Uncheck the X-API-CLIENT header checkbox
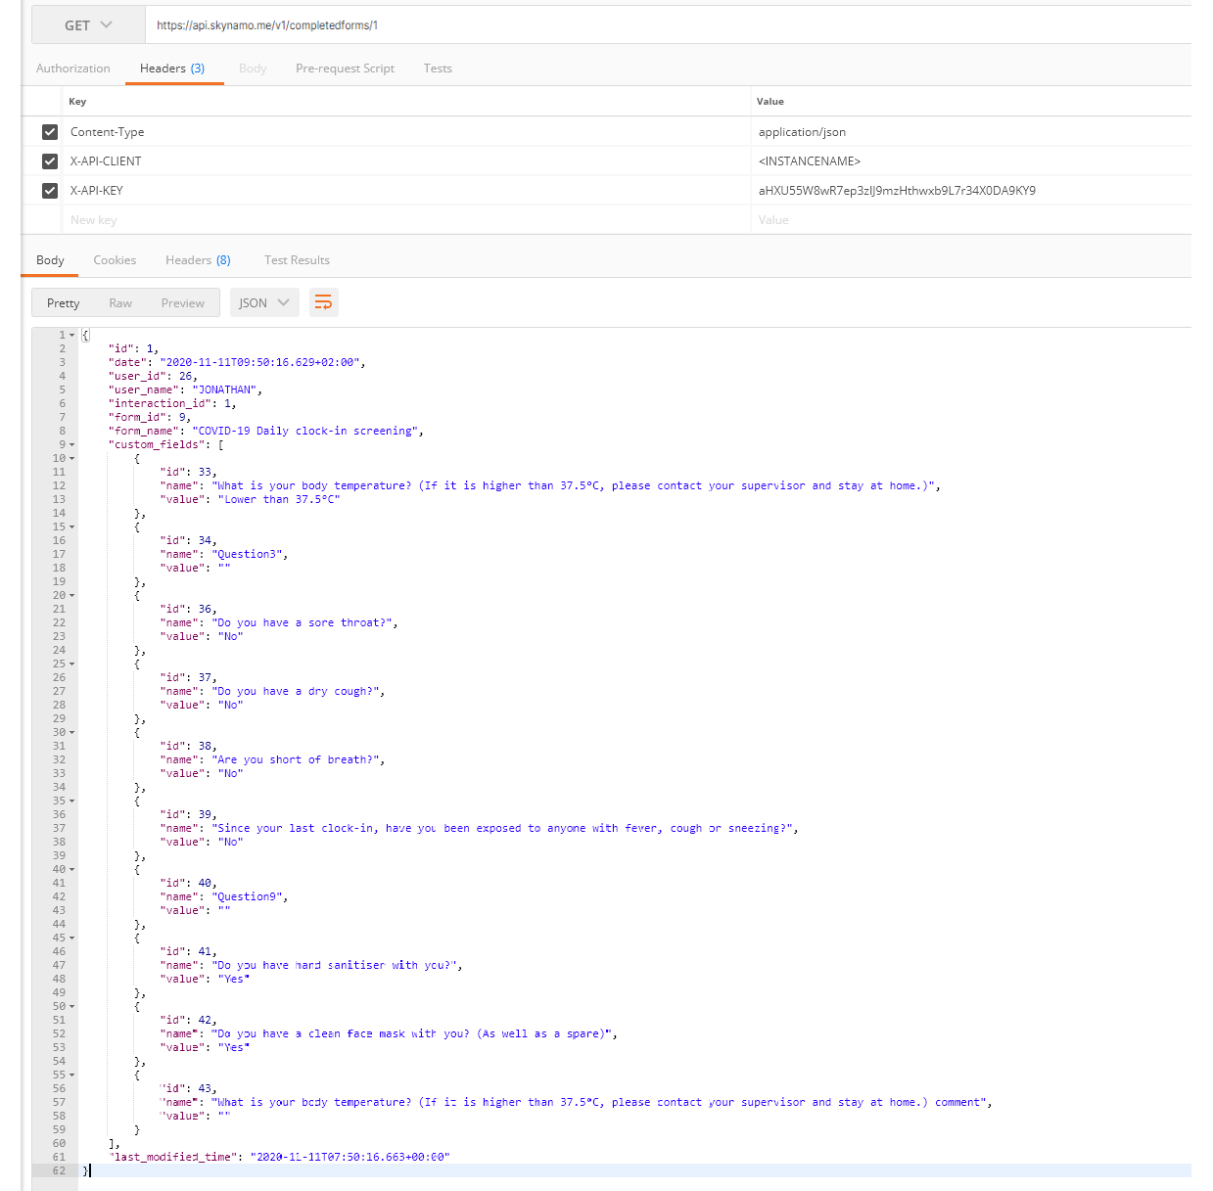Image resolution: width=1213 pixels, height=1191 pixels. (x=50, y=161)
